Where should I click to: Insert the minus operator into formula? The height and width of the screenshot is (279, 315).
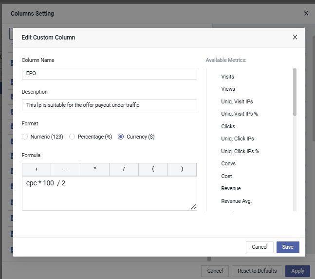click(66, 169)
